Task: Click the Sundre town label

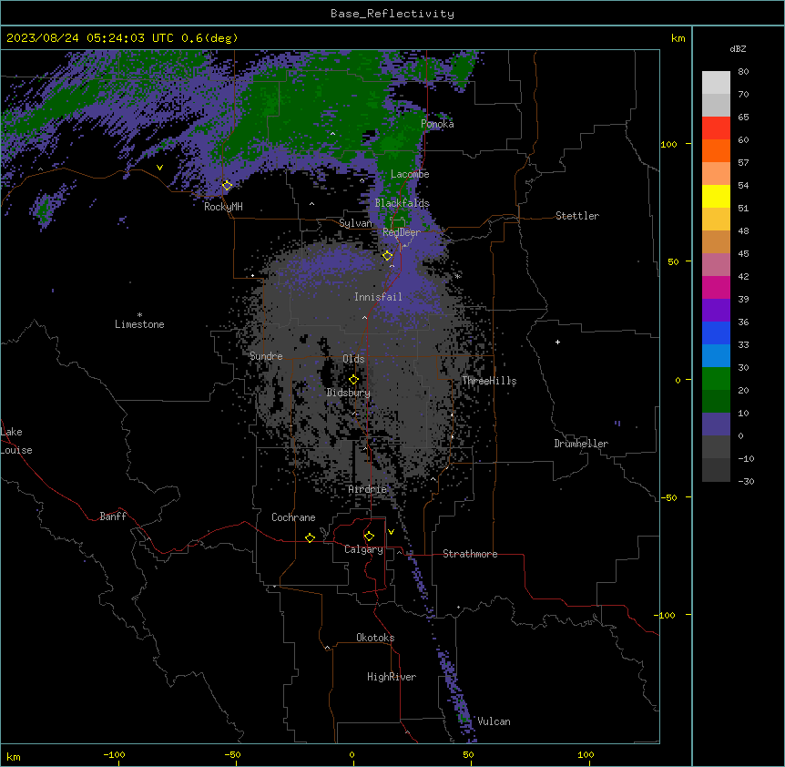Action: click(x=266, y=356)
